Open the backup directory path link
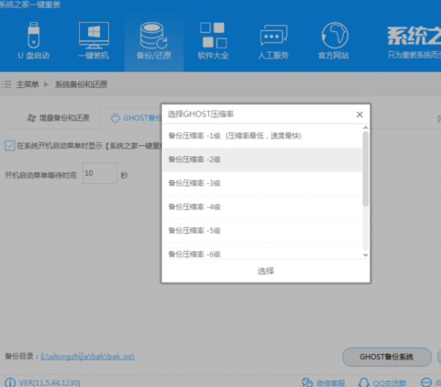 tap(88, 356)
